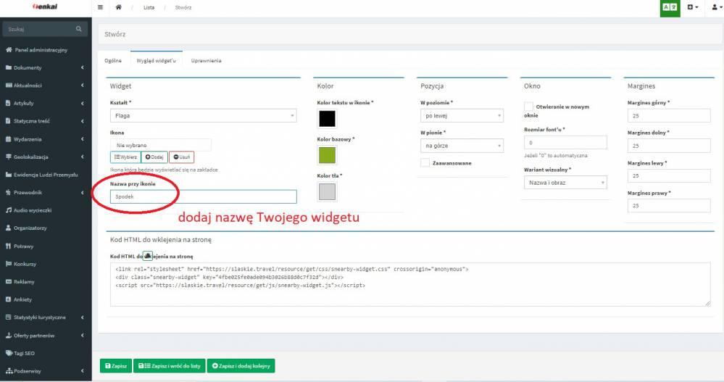Viewport: 724px width, 382px height.
Task: Click the home icon in breadcrumb
Action: tap(119, 7)
